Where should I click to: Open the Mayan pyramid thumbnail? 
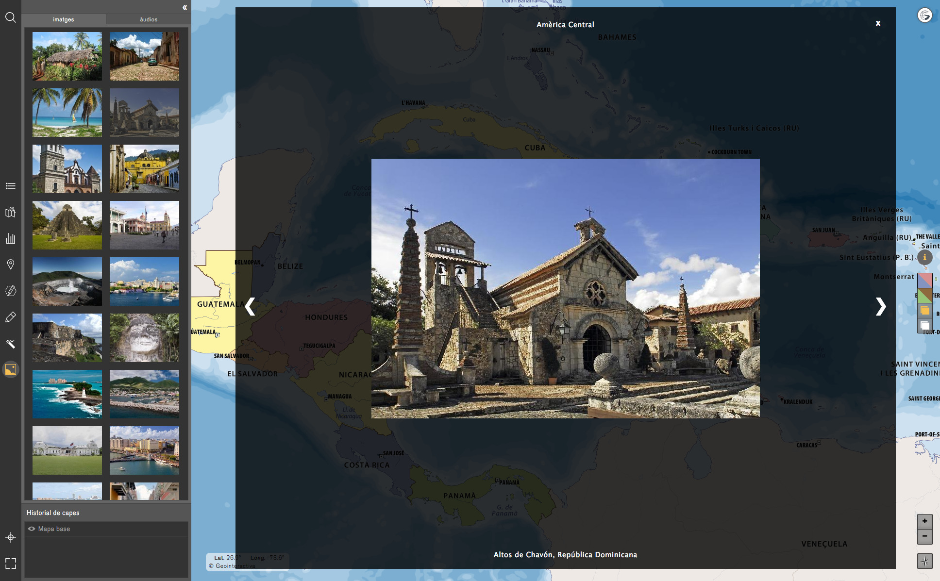click(67, 225)
